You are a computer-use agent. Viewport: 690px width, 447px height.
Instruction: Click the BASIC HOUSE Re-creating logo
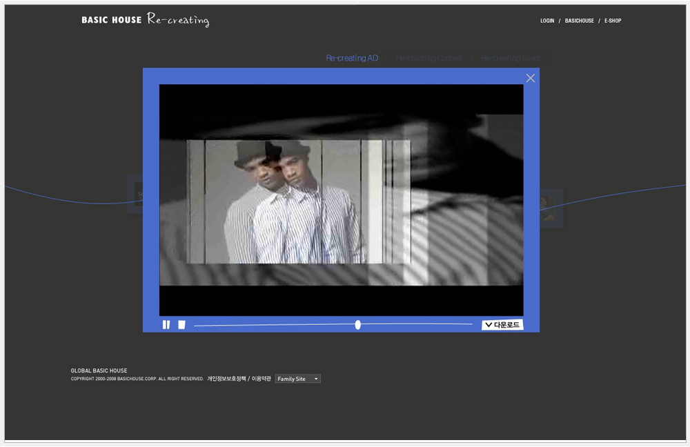pos(145,20)
